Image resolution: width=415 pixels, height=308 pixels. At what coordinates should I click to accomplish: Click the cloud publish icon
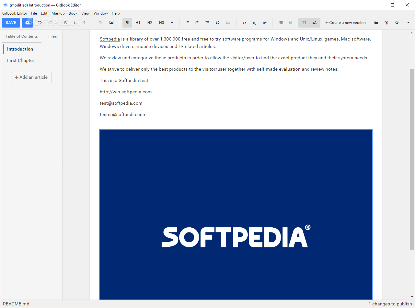[28, 23]
